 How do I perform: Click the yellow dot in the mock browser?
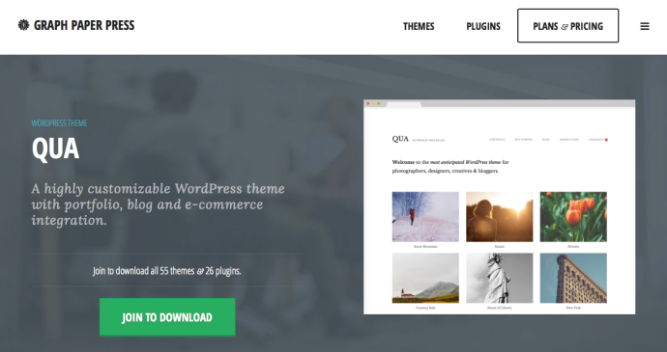[x=373, y=103]
